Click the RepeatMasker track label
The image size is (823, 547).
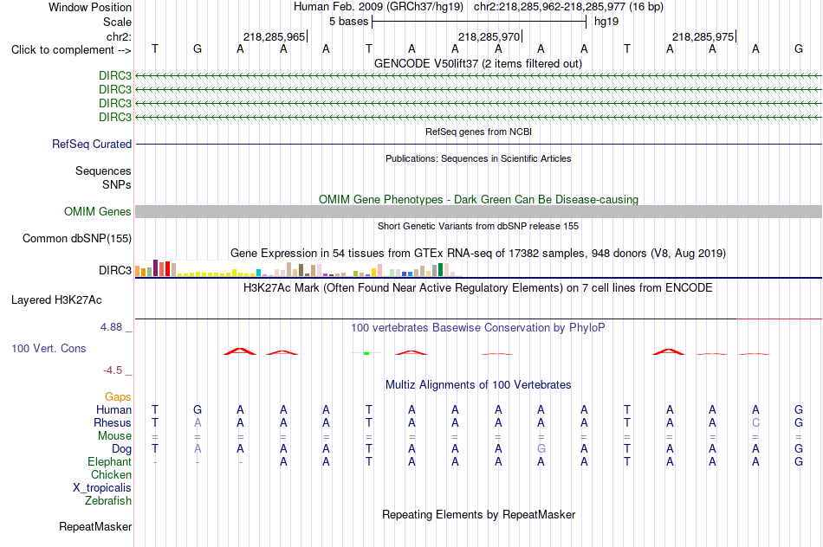pos(95,526)
